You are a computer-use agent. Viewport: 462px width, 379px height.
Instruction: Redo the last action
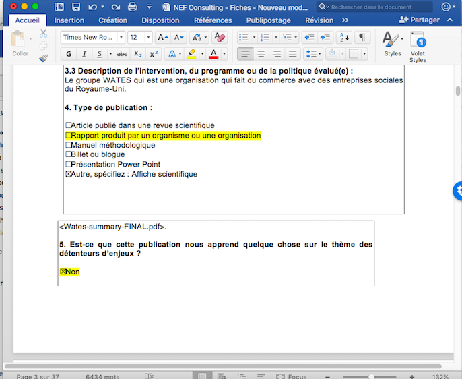click(116, 7)
